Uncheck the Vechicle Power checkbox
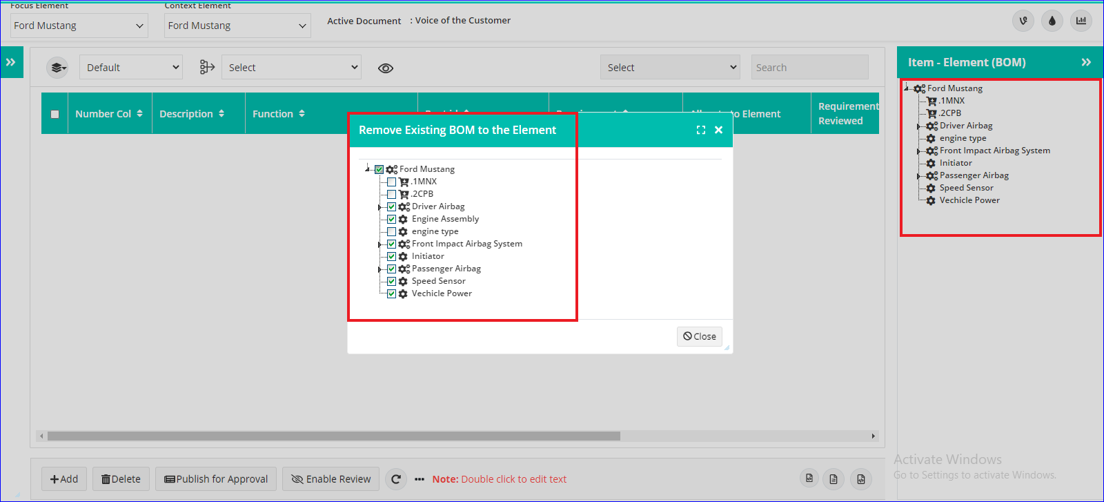The height and width of the screenshot is (502, 1104). [x=391, y=293]
